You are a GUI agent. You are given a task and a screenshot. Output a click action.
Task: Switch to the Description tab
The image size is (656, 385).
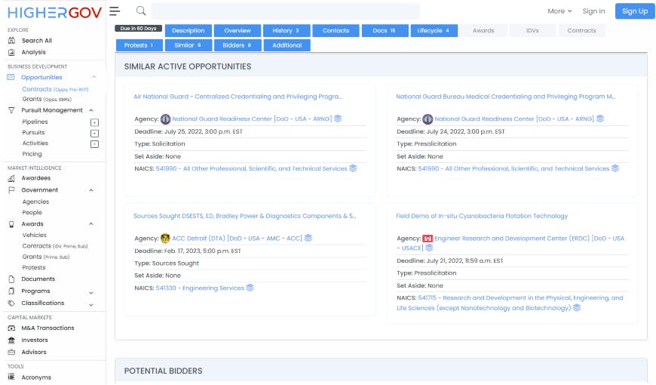(189, 31)
